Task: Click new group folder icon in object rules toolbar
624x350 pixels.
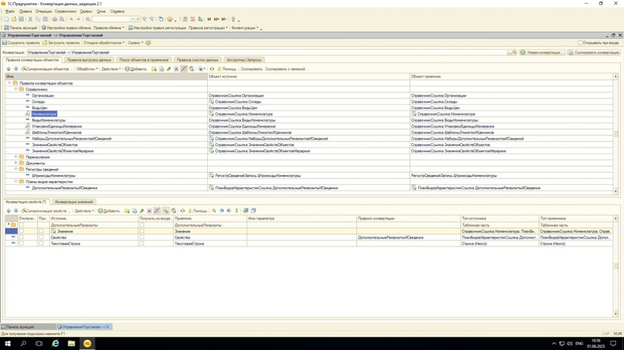Action: point(154,69)
